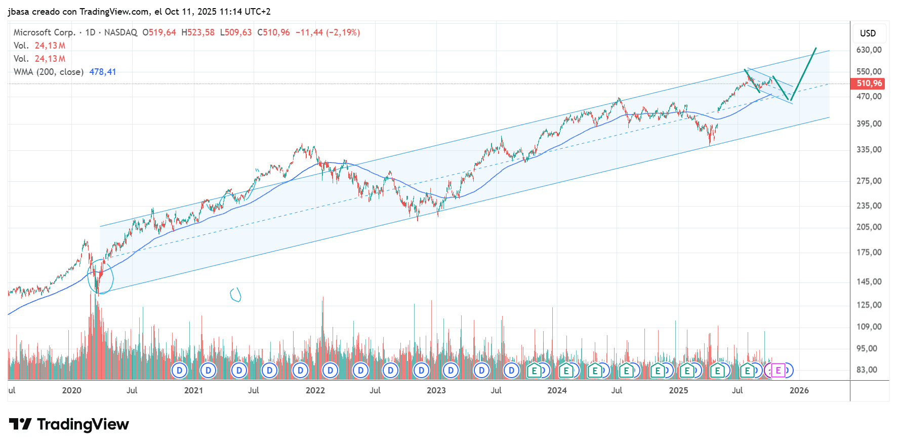Click the red 510,96 current price label
Viewport: 897px width, 447px height.
[x=869, y=84]
